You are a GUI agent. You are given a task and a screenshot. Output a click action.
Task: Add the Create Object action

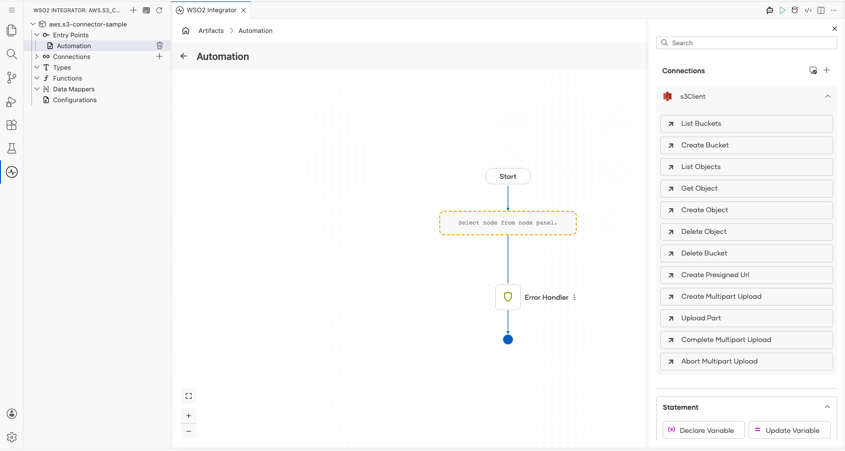point(746,210)
